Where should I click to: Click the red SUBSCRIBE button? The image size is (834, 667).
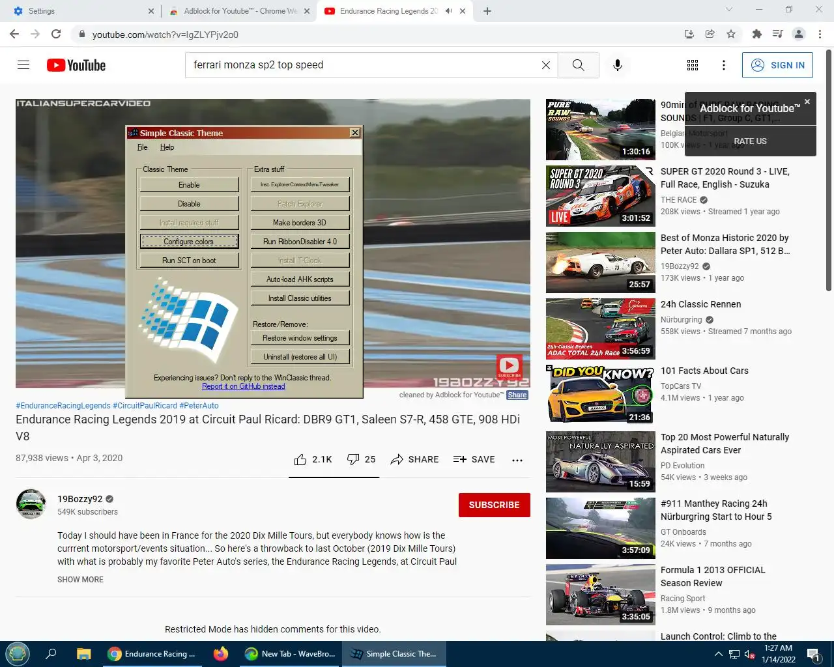coord(495,505)
